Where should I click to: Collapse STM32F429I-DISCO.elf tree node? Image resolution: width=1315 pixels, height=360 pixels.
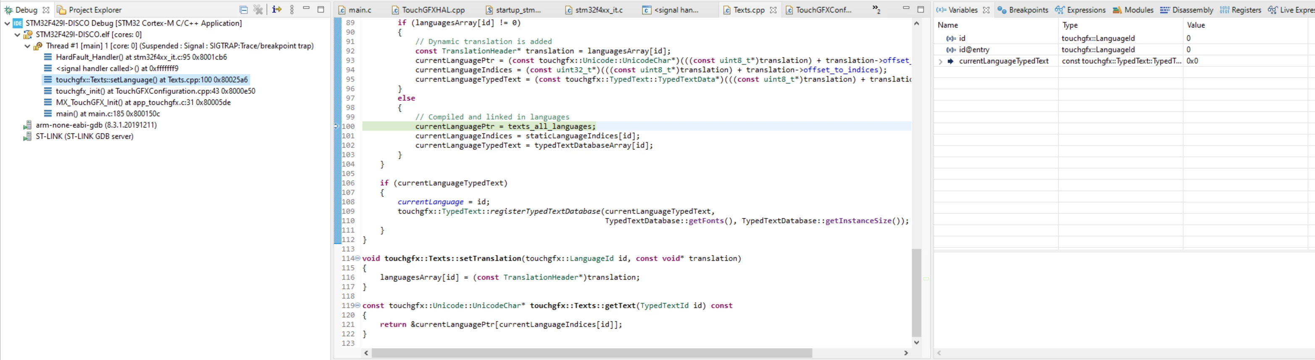(x=17, y=35)
